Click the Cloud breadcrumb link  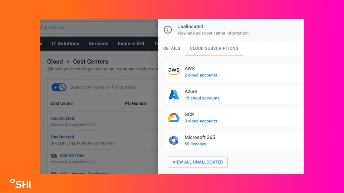point(55,62)
